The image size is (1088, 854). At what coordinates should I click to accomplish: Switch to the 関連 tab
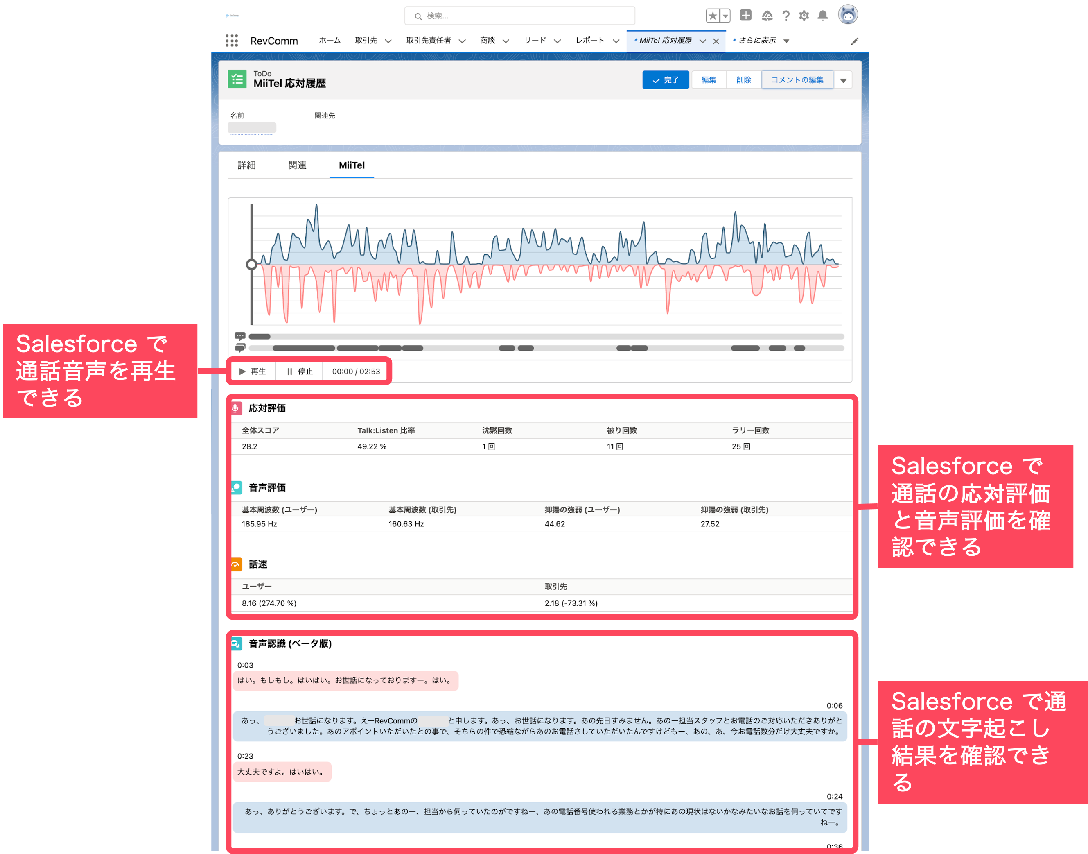[x=297, y=165]
